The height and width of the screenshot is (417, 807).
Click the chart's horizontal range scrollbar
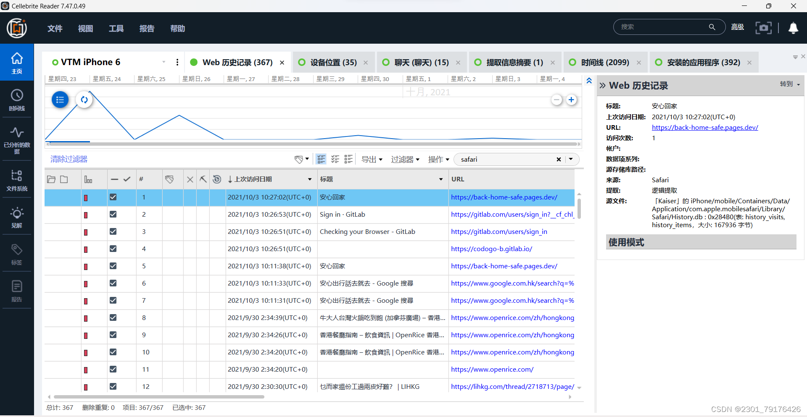[x=313, y=144]
